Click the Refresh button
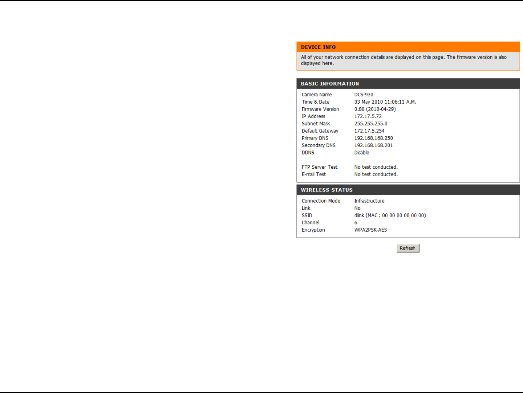 (x=408, y=248)
